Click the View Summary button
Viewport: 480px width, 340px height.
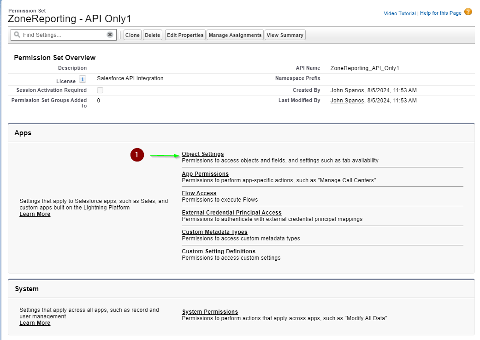[x=285, y=35]
